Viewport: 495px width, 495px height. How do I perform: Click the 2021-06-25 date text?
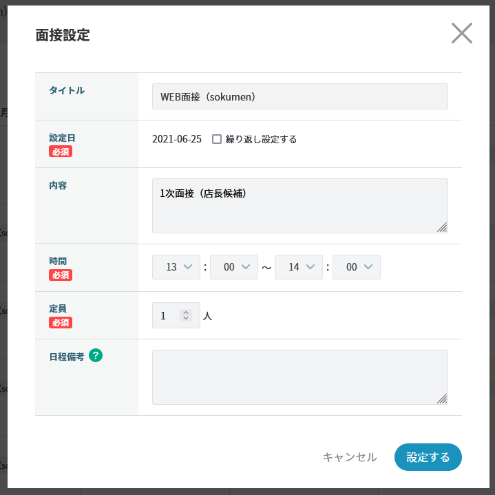[x=177, y=139]
